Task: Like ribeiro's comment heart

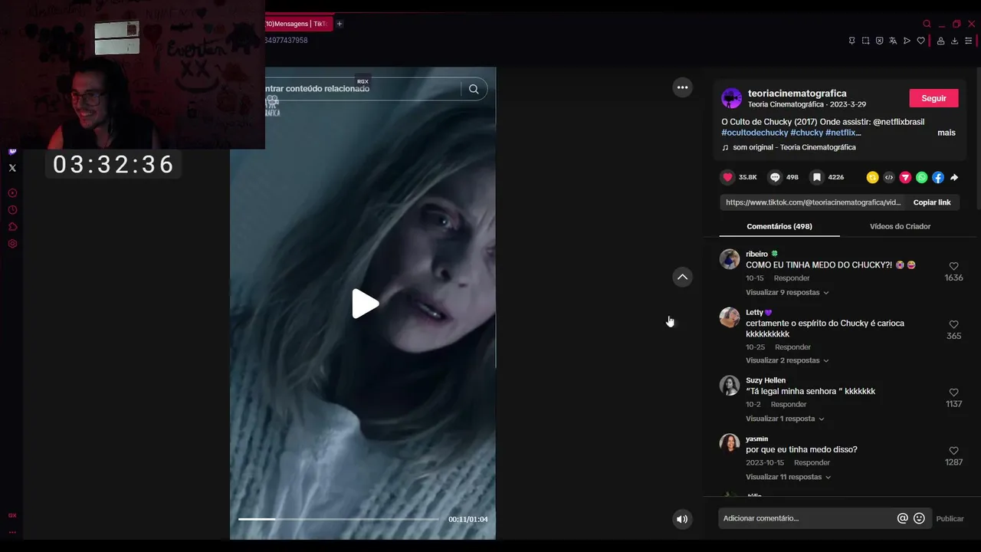Action: 953,266
